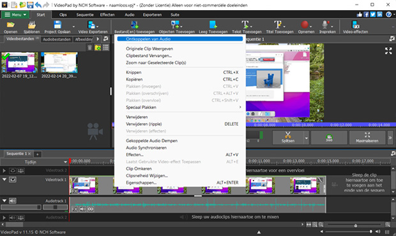Show more bin tabs with the arrow
The height and width of the screenshot is (236, 396).
point(98,39)
